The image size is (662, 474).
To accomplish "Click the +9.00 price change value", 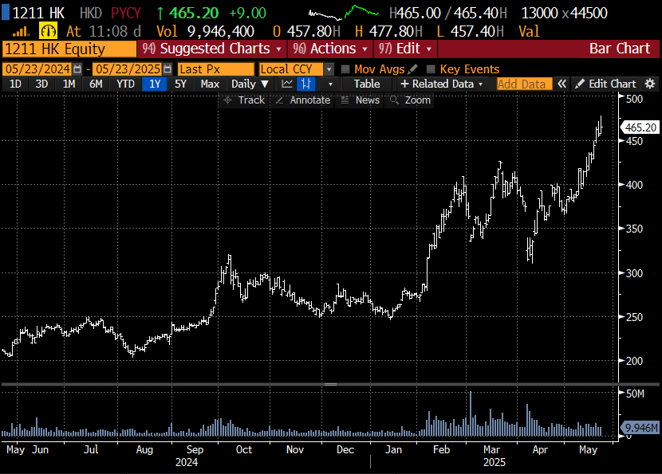I will [248, 13].
